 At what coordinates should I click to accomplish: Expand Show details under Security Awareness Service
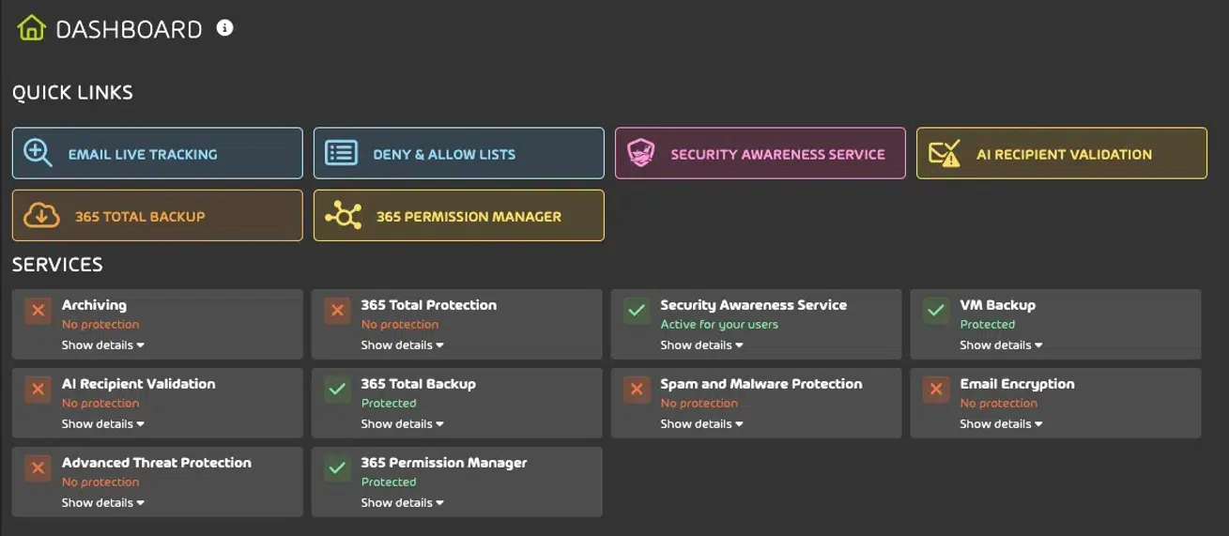pos(702,345)
